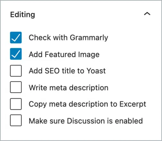Click the Copy meta description to Excerpt label
The width and height of the screenshot is (162, 141).
[x=87, y=104]
